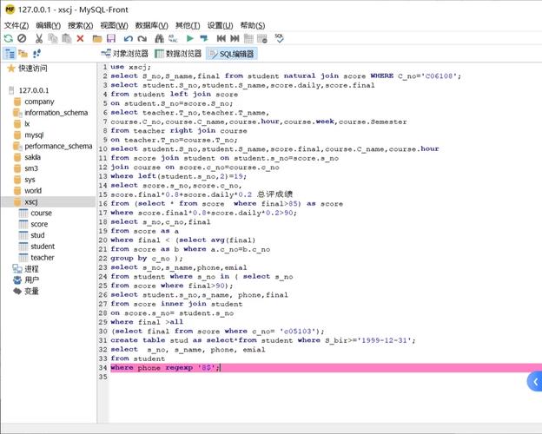The width and height of the screenshot is (542, 434).
Task: Toggle the navigator tree view button
Action: (10, 54)
